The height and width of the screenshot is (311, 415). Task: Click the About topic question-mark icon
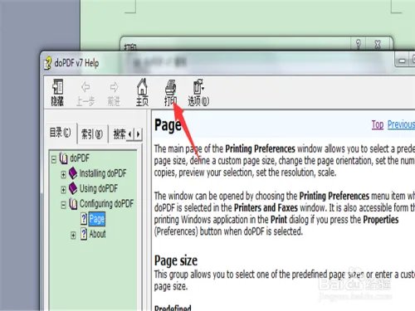(x=84, y=234)
